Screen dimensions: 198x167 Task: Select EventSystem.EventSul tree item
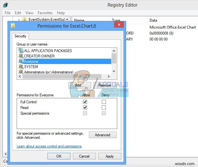pyautogui.click(x=47, y=19)
